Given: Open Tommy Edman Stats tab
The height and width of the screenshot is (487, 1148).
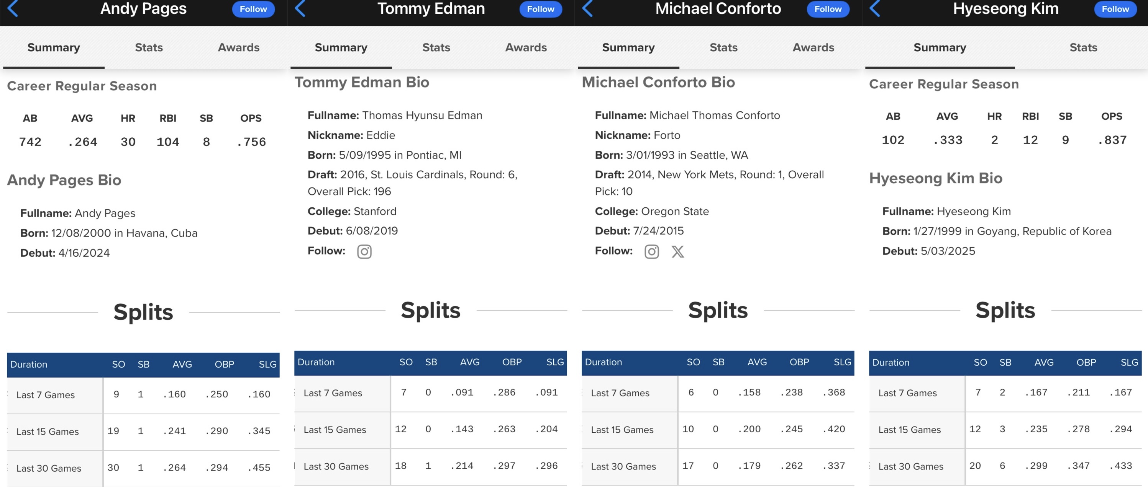Looking at the screenshot, I should (436, 47).
